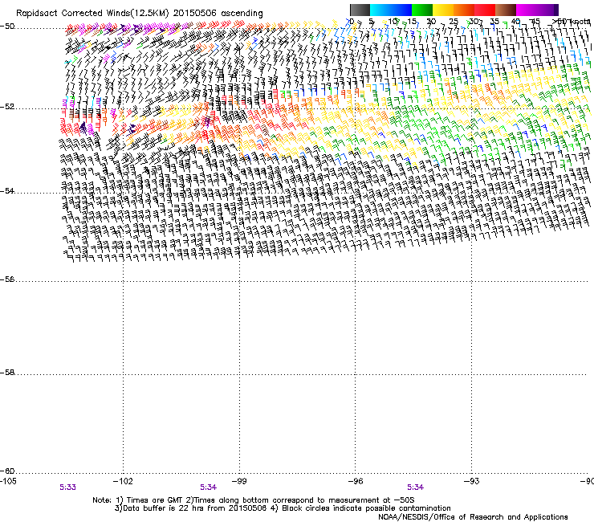This screenshot has height=522, width=594.
Task: Click the plot title 'Rapidscat Corrected Winds(12.5KM) 20150506 ascending'
Action: [140, 14]
